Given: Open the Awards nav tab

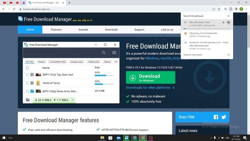Looking at the screenshot, I should pyautogui.click(x=83, y=30).
